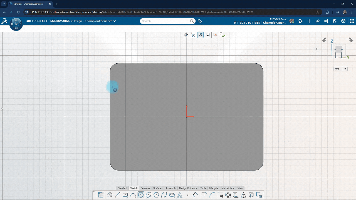The image size is (356, 200).
Task: Open the RIDVAN Polat user avatar
Action: [x=292, y=21]
